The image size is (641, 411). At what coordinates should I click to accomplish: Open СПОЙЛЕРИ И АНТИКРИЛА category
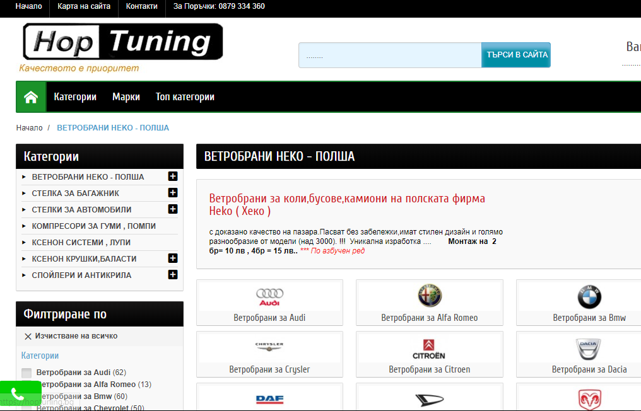pos(82,275)
